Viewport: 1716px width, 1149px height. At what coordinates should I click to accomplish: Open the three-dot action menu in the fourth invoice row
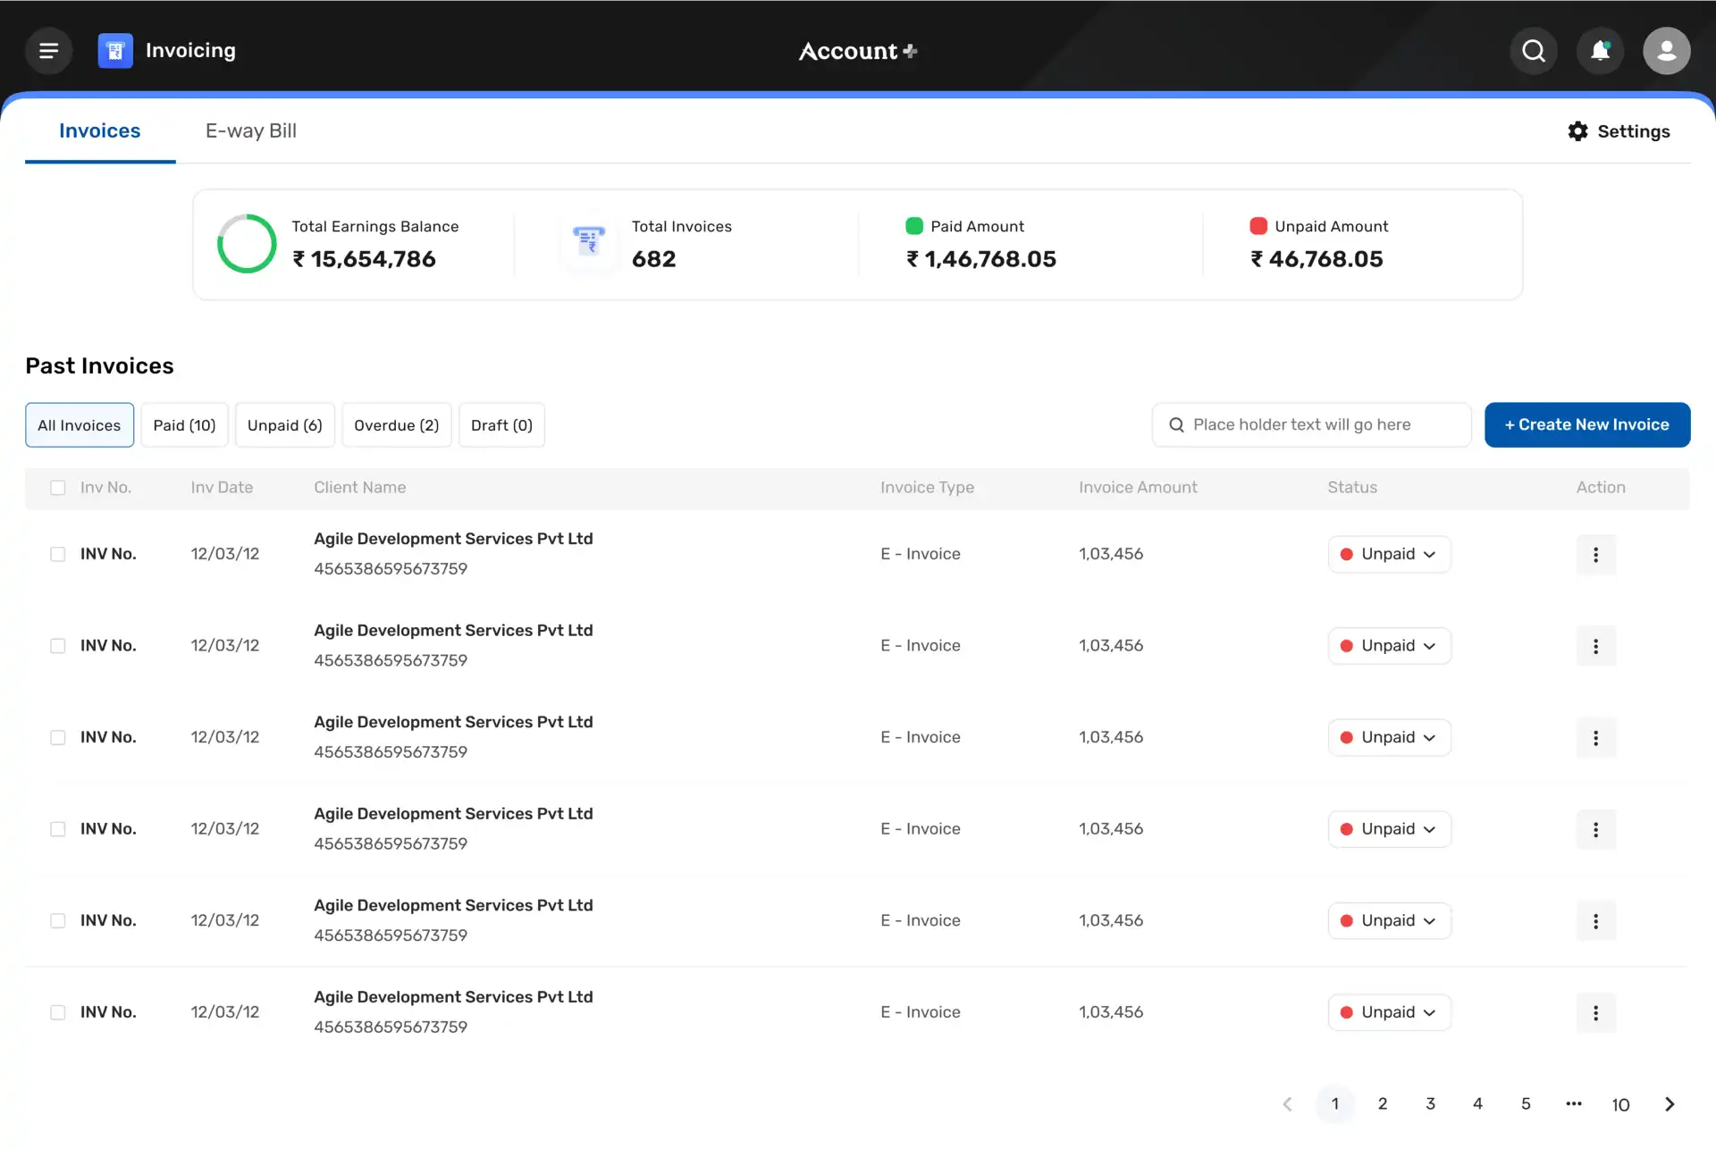coord(1595,829)
